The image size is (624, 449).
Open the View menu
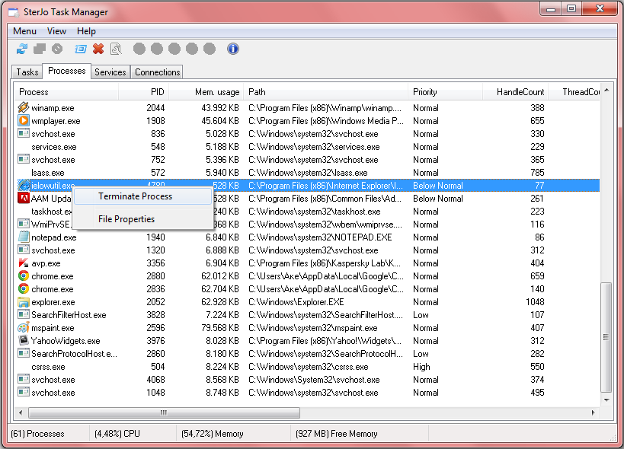pyautogui.click(x=56, y=31)
